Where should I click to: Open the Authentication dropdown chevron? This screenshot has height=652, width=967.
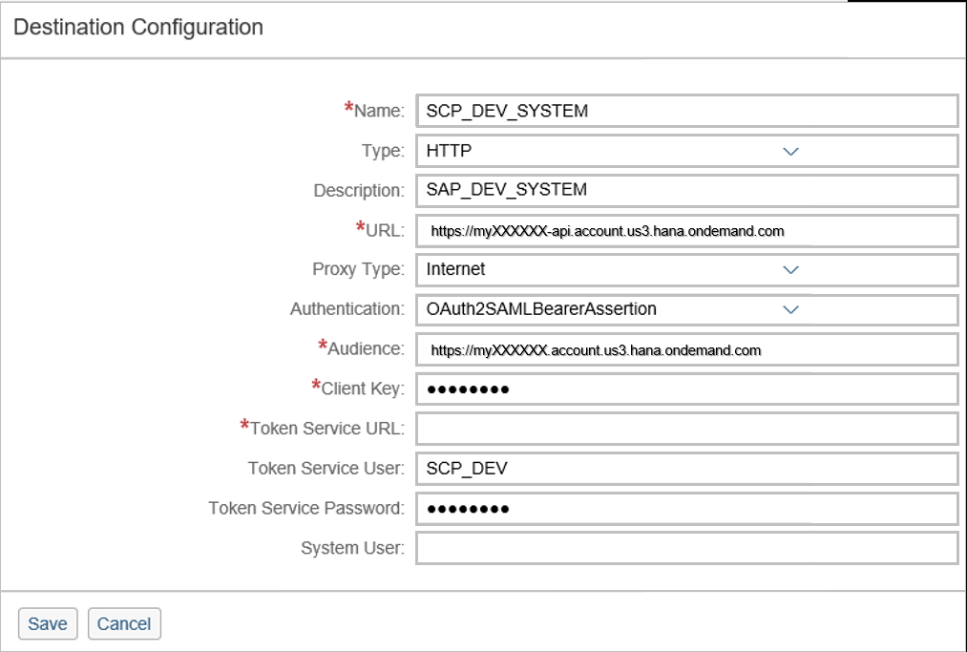click(790, 309)
